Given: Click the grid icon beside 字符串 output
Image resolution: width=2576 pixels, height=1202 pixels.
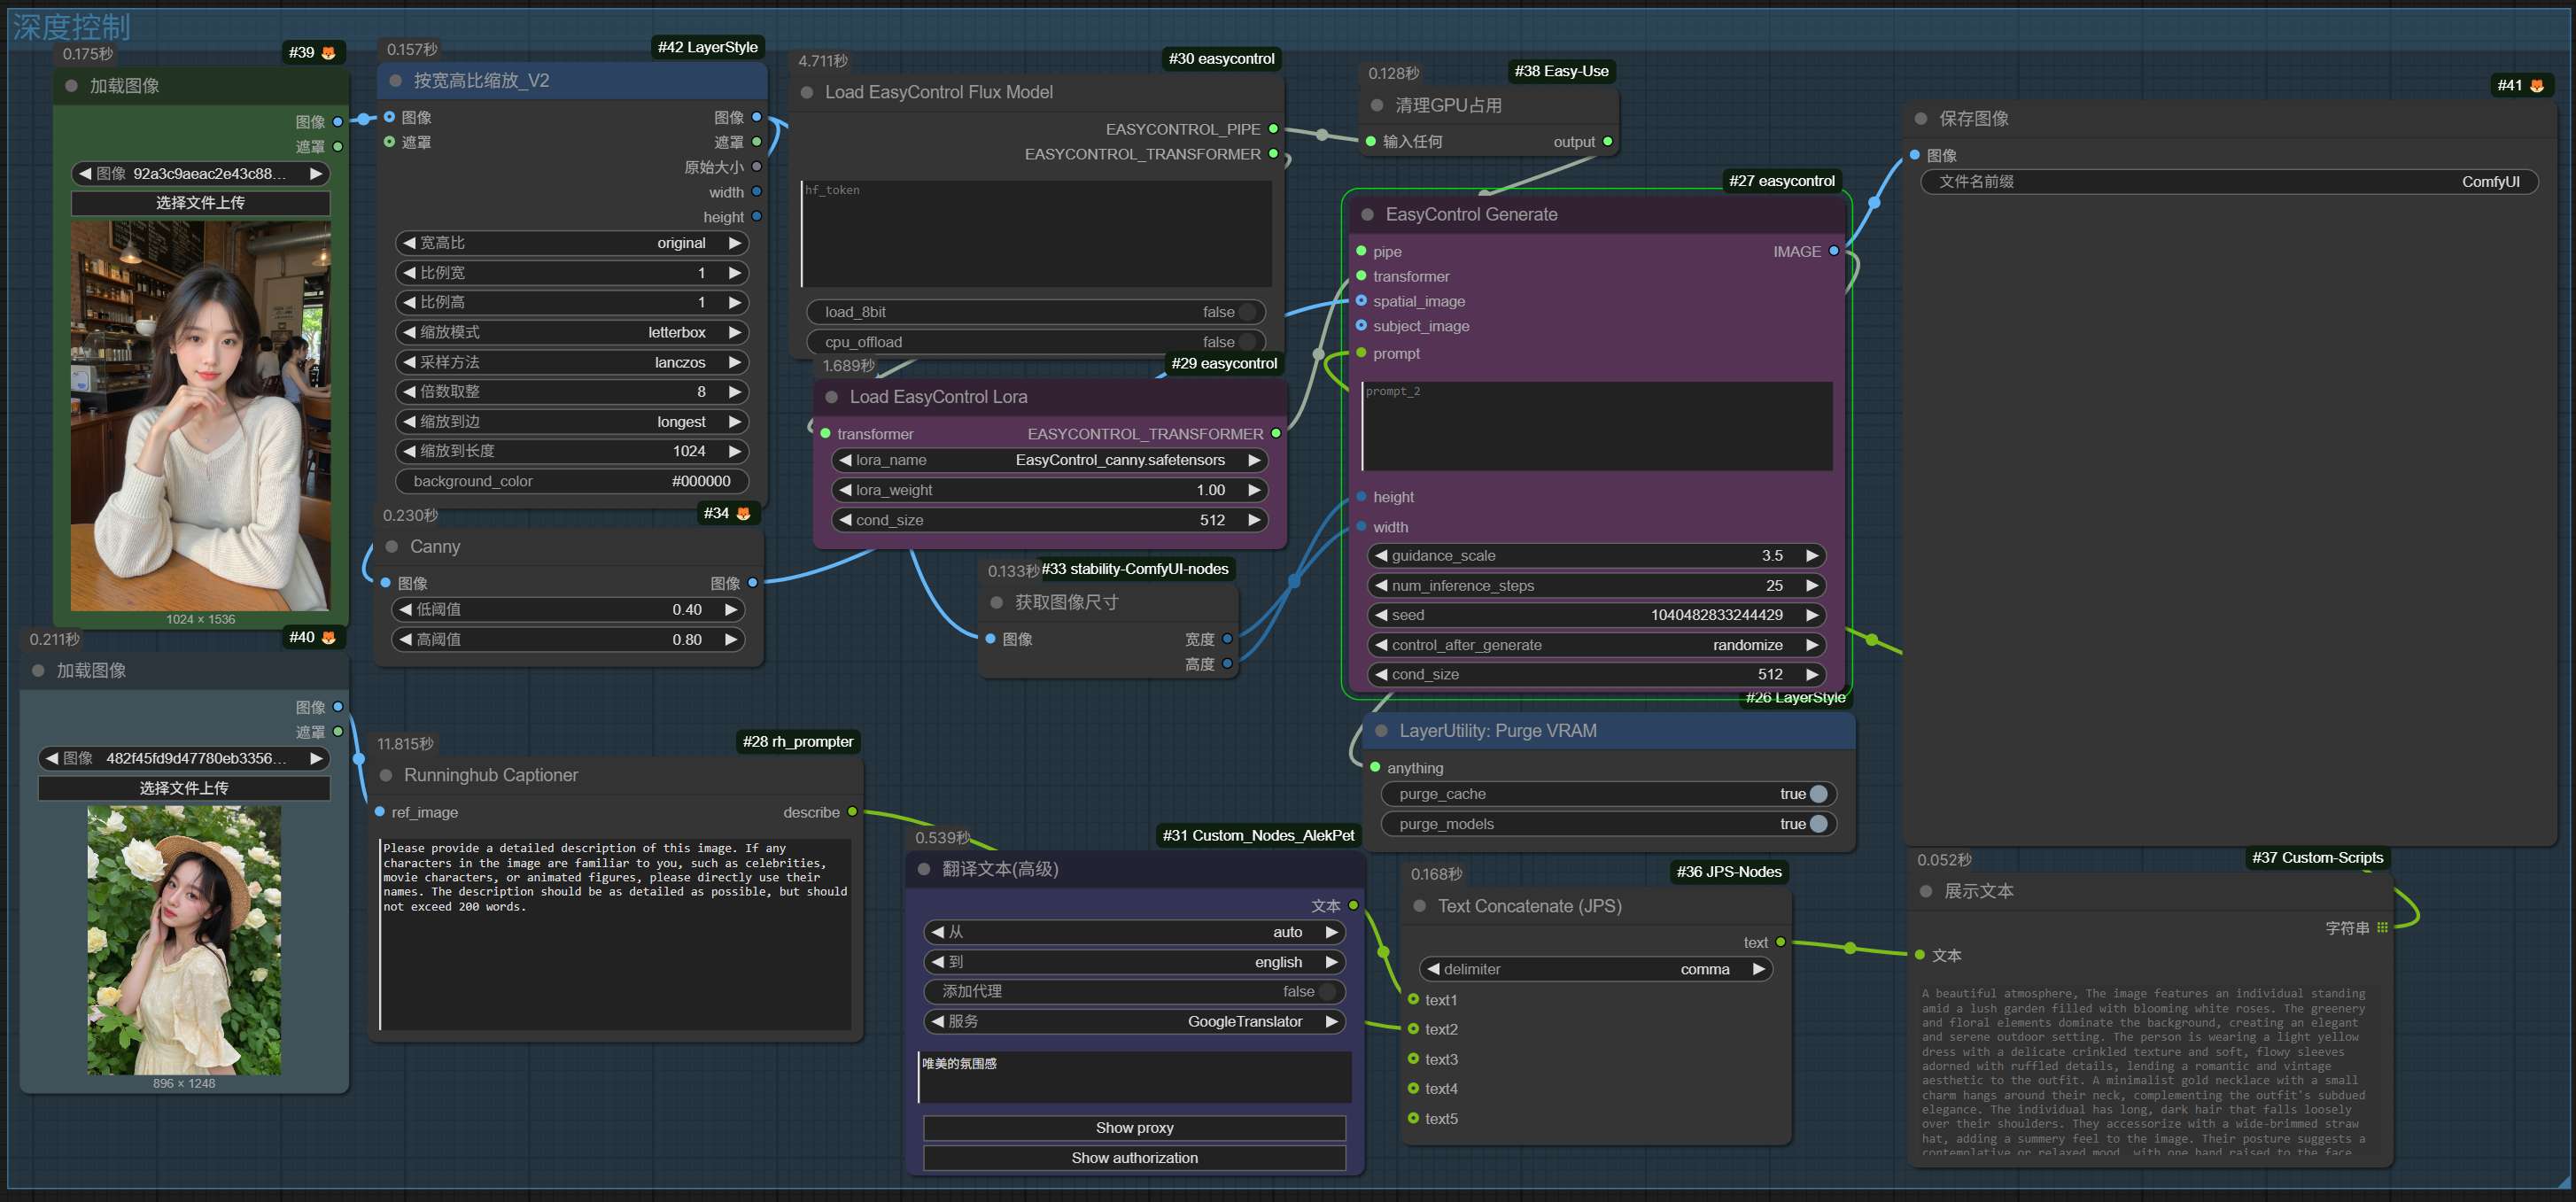Looking at the screenshot, I should [2382, 928].
